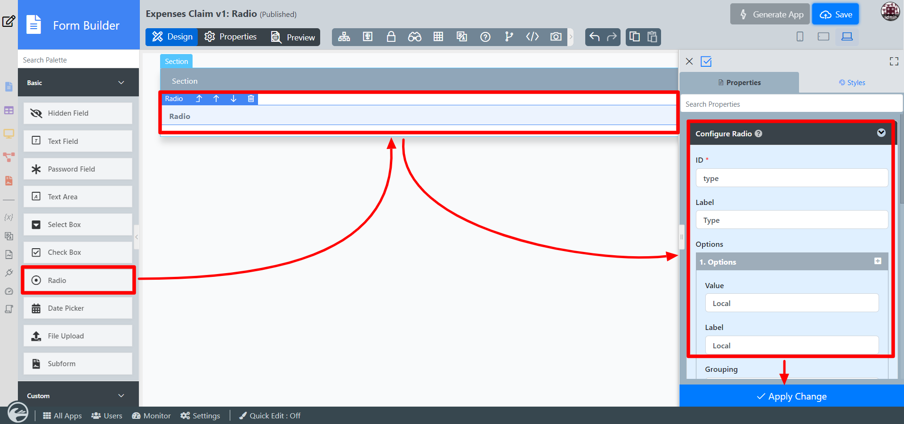
Task: Copy the selected element
Action: click(635, 37)
